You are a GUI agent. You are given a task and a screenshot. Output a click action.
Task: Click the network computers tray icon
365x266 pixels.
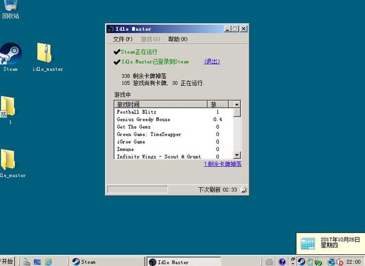coord(331,262)
